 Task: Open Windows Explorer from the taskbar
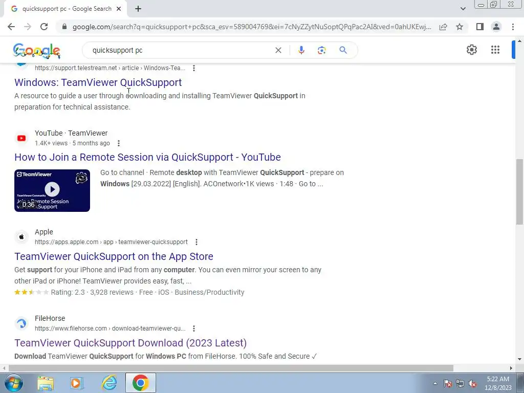(46, 383)
